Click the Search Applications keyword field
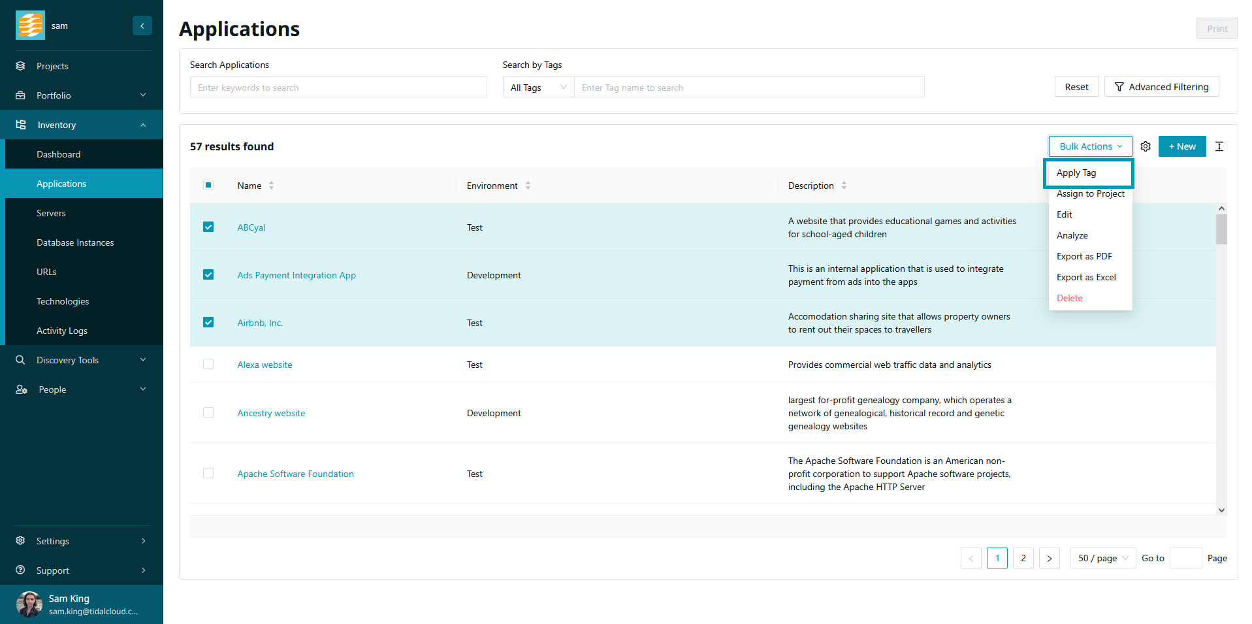Viewport: 1252px width, 624px height. (338, 88)
